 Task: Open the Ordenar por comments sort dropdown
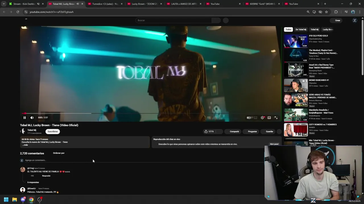pos(59,153)
